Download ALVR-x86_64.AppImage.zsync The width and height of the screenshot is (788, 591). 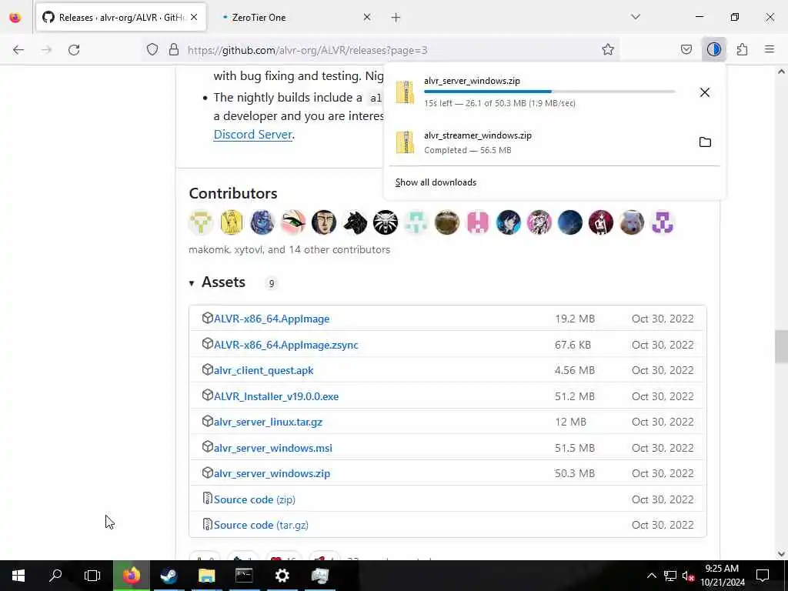286,345
